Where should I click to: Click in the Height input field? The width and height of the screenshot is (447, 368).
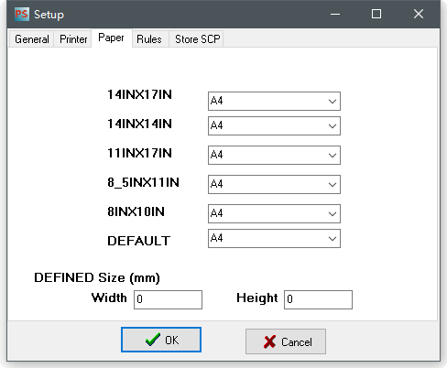318,299
